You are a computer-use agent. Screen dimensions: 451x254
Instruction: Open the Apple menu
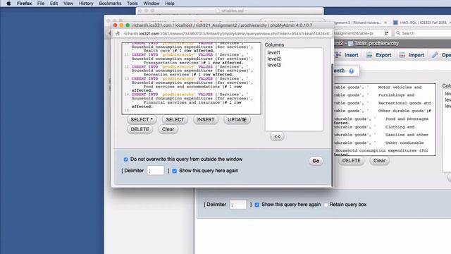pyautogui.click(x=8, y=4)
